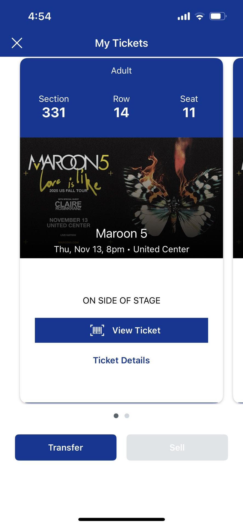Expand Section 331 seating information
Screen dimensions: 243x526
click(54, 107)
